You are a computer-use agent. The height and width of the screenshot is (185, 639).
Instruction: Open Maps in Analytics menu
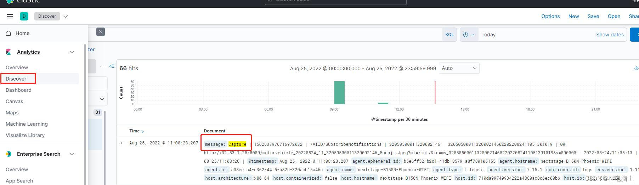[x=12, y=113]
